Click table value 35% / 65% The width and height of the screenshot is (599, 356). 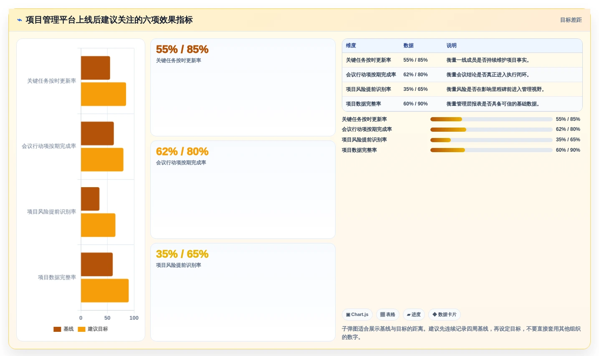point(415,89)
